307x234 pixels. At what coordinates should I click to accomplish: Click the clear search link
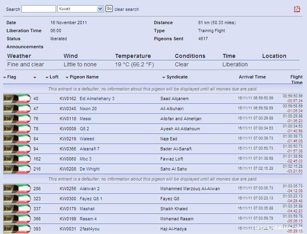127,9
